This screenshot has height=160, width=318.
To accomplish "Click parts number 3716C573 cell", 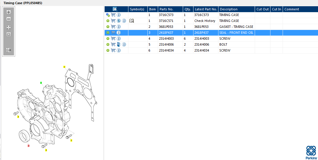I will click(x=170, y=15).
